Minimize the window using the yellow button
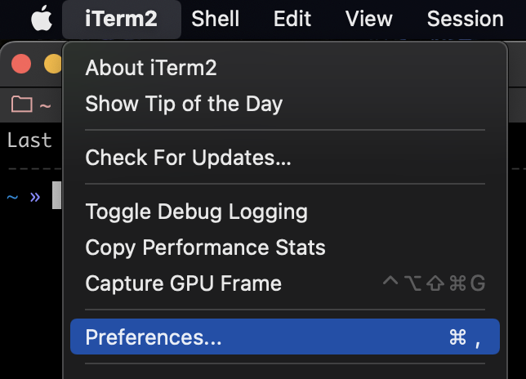 [52, 64]
